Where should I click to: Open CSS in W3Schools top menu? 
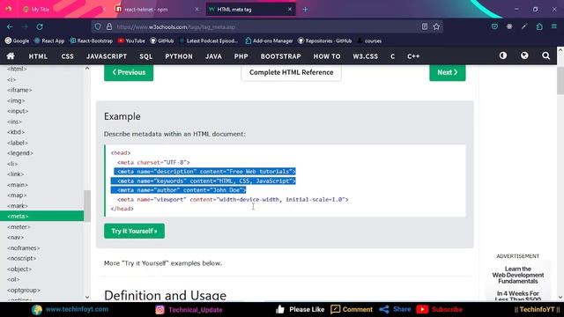pos(67,56)
